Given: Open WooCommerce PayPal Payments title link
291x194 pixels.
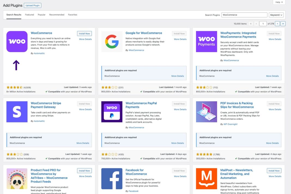Looking at the screenshot, I should (x=141, y=105).
